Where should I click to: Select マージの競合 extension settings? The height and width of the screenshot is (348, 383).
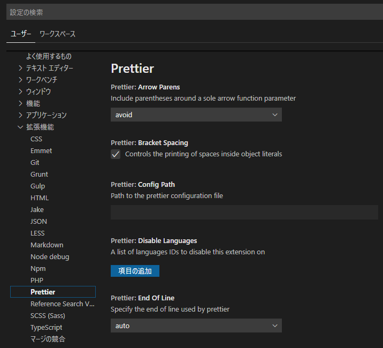coord(48,339)
